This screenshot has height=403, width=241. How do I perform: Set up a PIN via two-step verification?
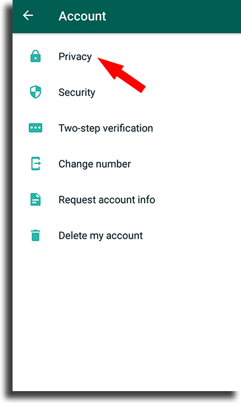[x=127, y=128]
